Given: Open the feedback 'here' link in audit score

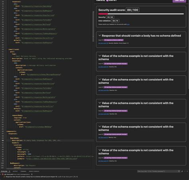Looking at the screenshot, I should click(128, 24).
